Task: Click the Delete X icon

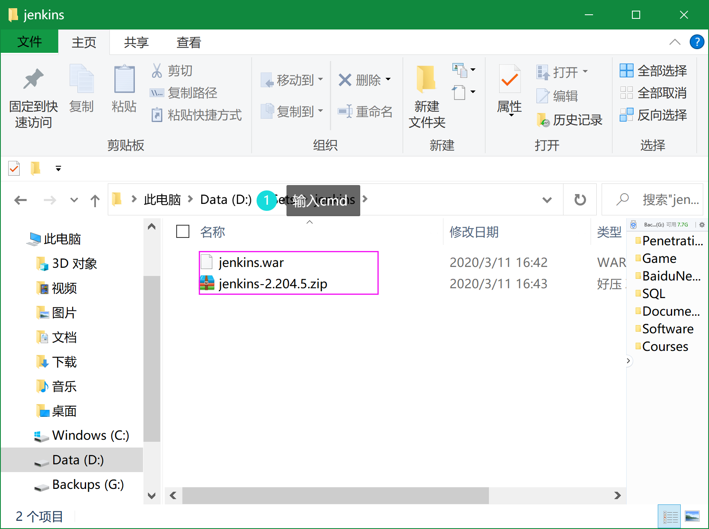Action: [x=345, y=79]
